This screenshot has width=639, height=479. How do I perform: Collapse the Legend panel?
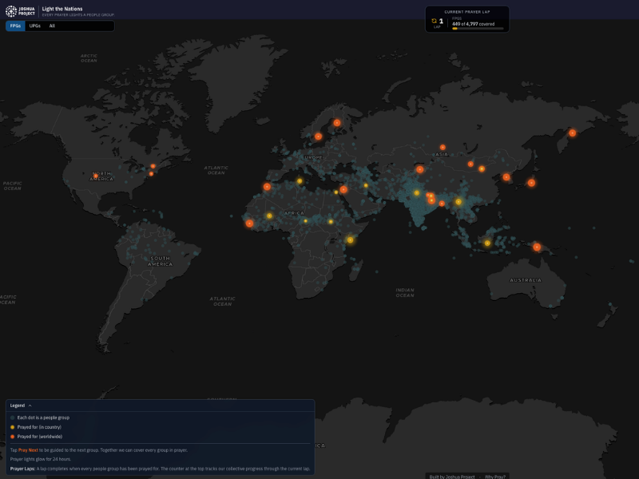(31, 406)
